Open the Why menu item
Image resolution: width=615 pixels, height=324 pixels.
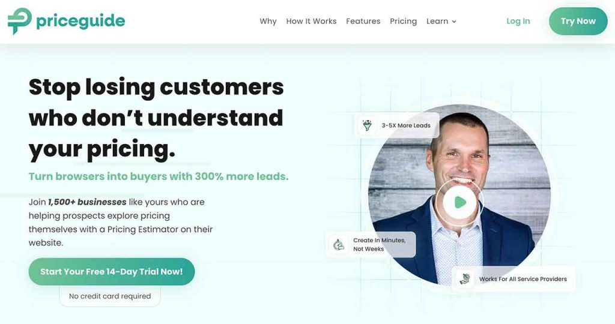268,21
